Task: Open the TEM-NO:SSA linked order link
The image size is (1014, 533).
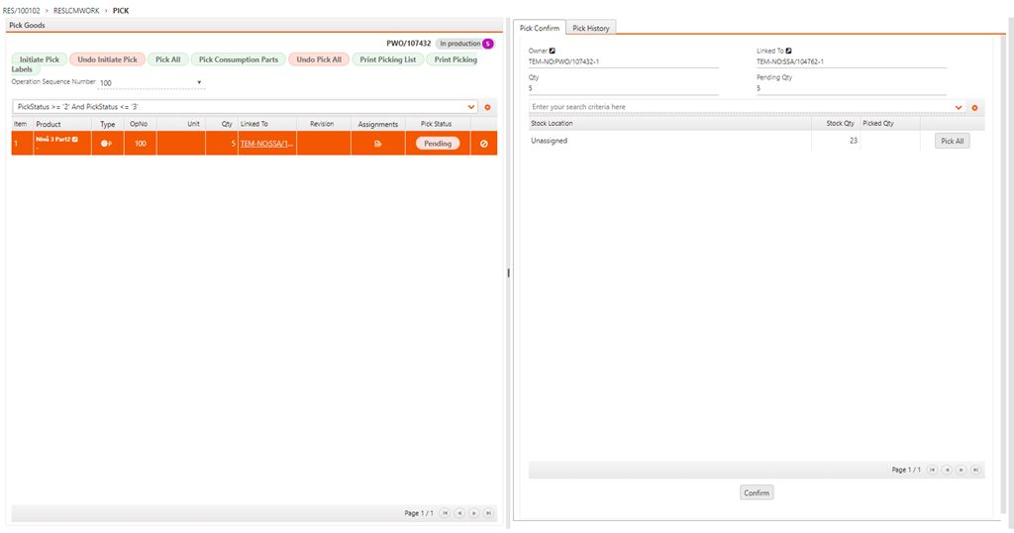Action: pos(266,144)
